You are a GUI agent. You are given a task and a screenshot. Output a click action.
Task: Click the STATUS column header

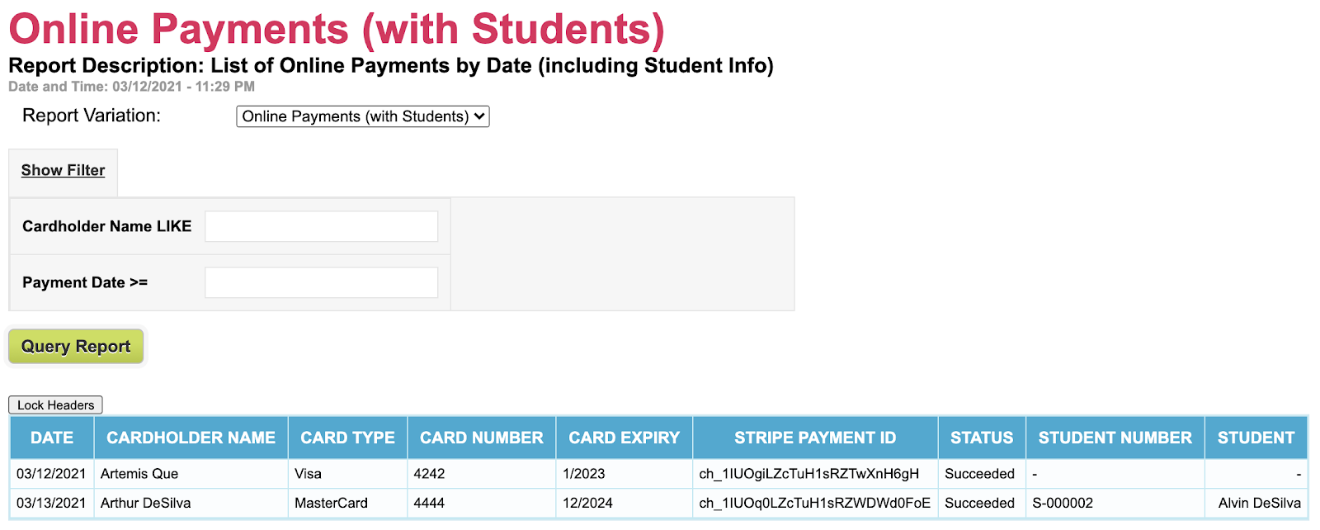tap(982, 438)
